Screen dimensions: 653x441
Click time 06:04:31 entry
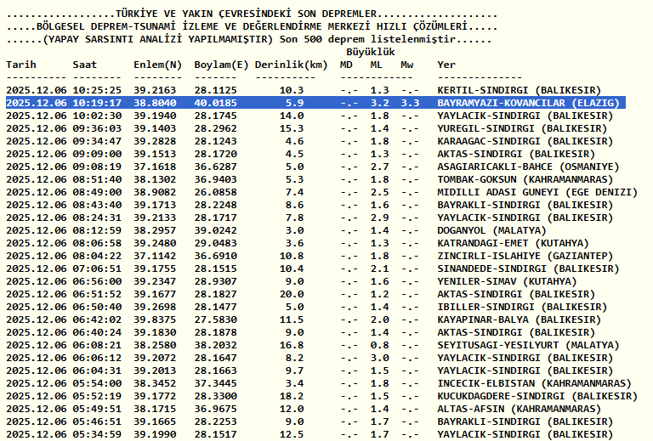pos(97,370)
